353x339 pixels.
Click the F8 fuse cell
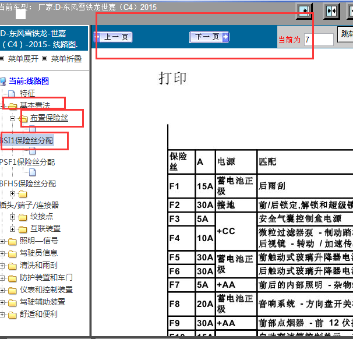(182, 304)
